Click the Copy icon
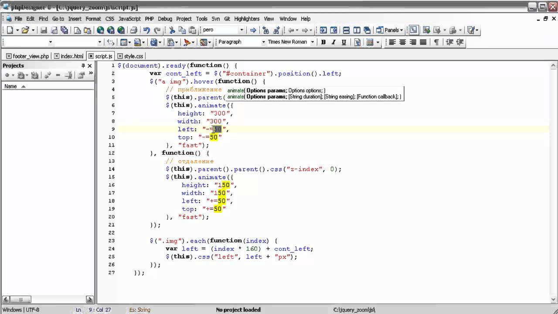Viewport: 558px width, 314px height. 182,30
